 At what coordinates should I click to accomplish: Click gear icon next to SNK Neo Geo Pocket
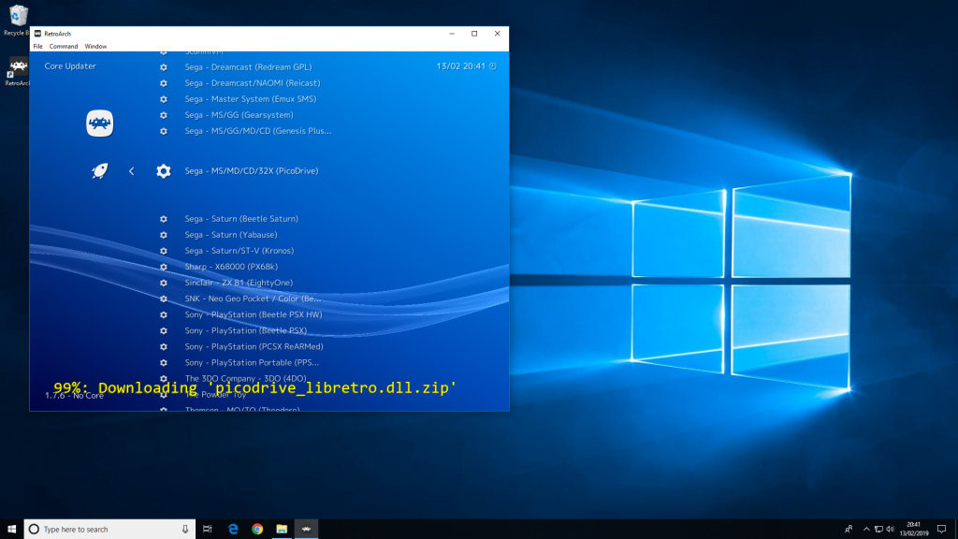coord(163,299)
